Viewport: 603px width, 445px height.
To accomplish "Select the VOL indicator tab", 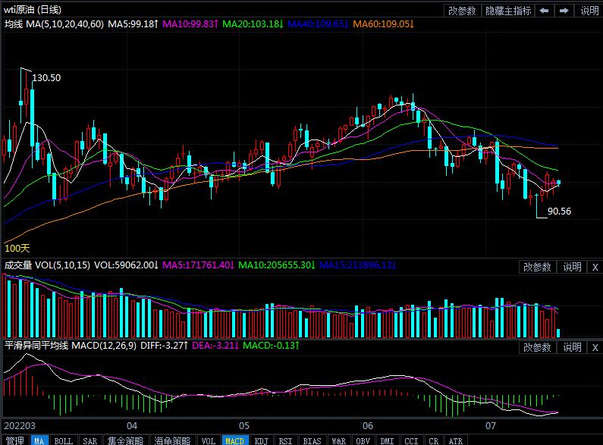I will pyautogui.click(x=209, y=440).
